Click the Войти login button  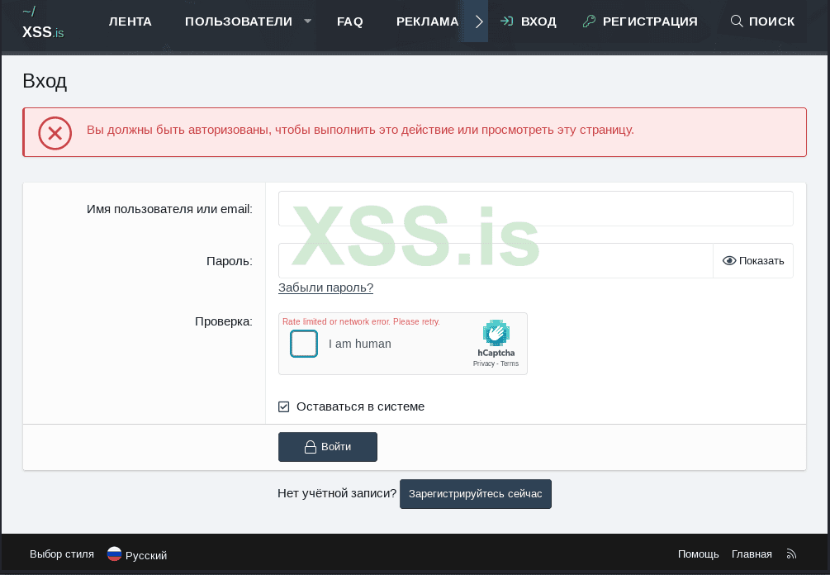[328, 447]
